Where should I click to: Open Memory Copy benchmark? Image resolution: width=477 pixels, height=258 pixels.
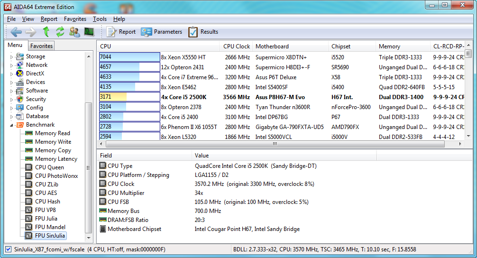coord(53,150)
